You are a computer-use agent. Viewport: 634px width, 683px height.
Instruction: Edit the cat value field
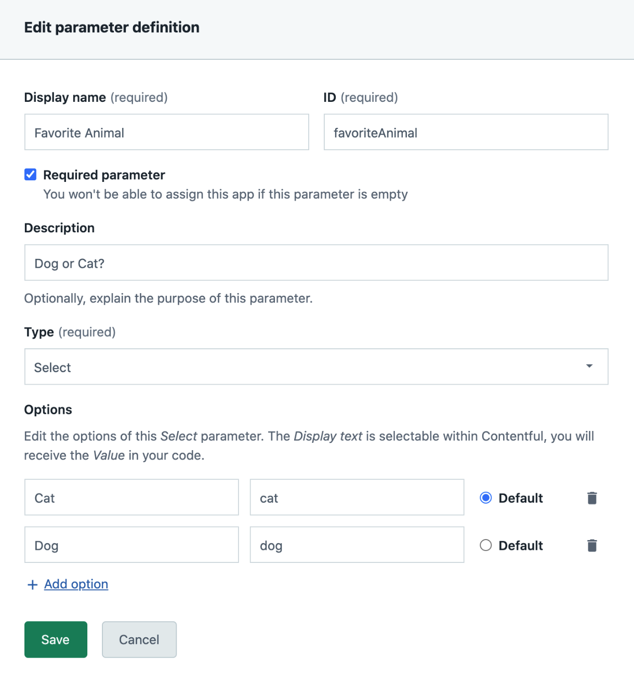click(356, 497)
